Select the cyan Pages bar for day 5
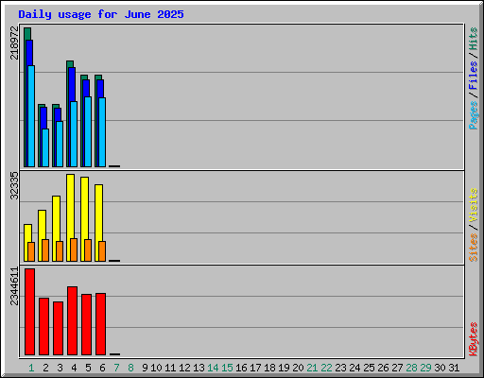The image size is (484, 378). click(x=88, y=131)
